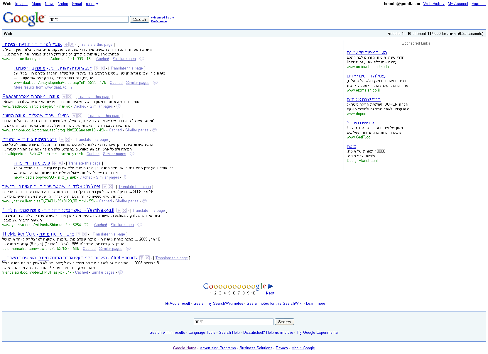The height and width of the screenshot is (354, 488).
Task: Open comment bubble for the Ynet result
Action: pyautogui.click(x=144, y=201)
